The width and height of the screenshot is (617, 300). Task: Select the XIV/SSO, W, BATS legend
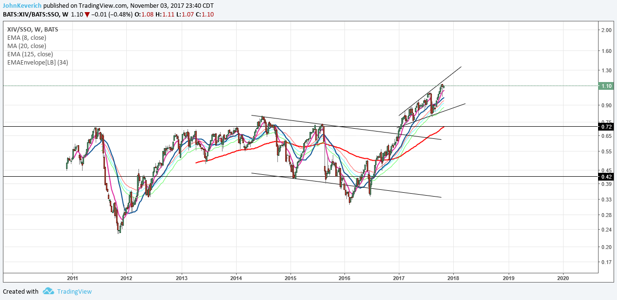pyautogui.click(x=33, y=30)
